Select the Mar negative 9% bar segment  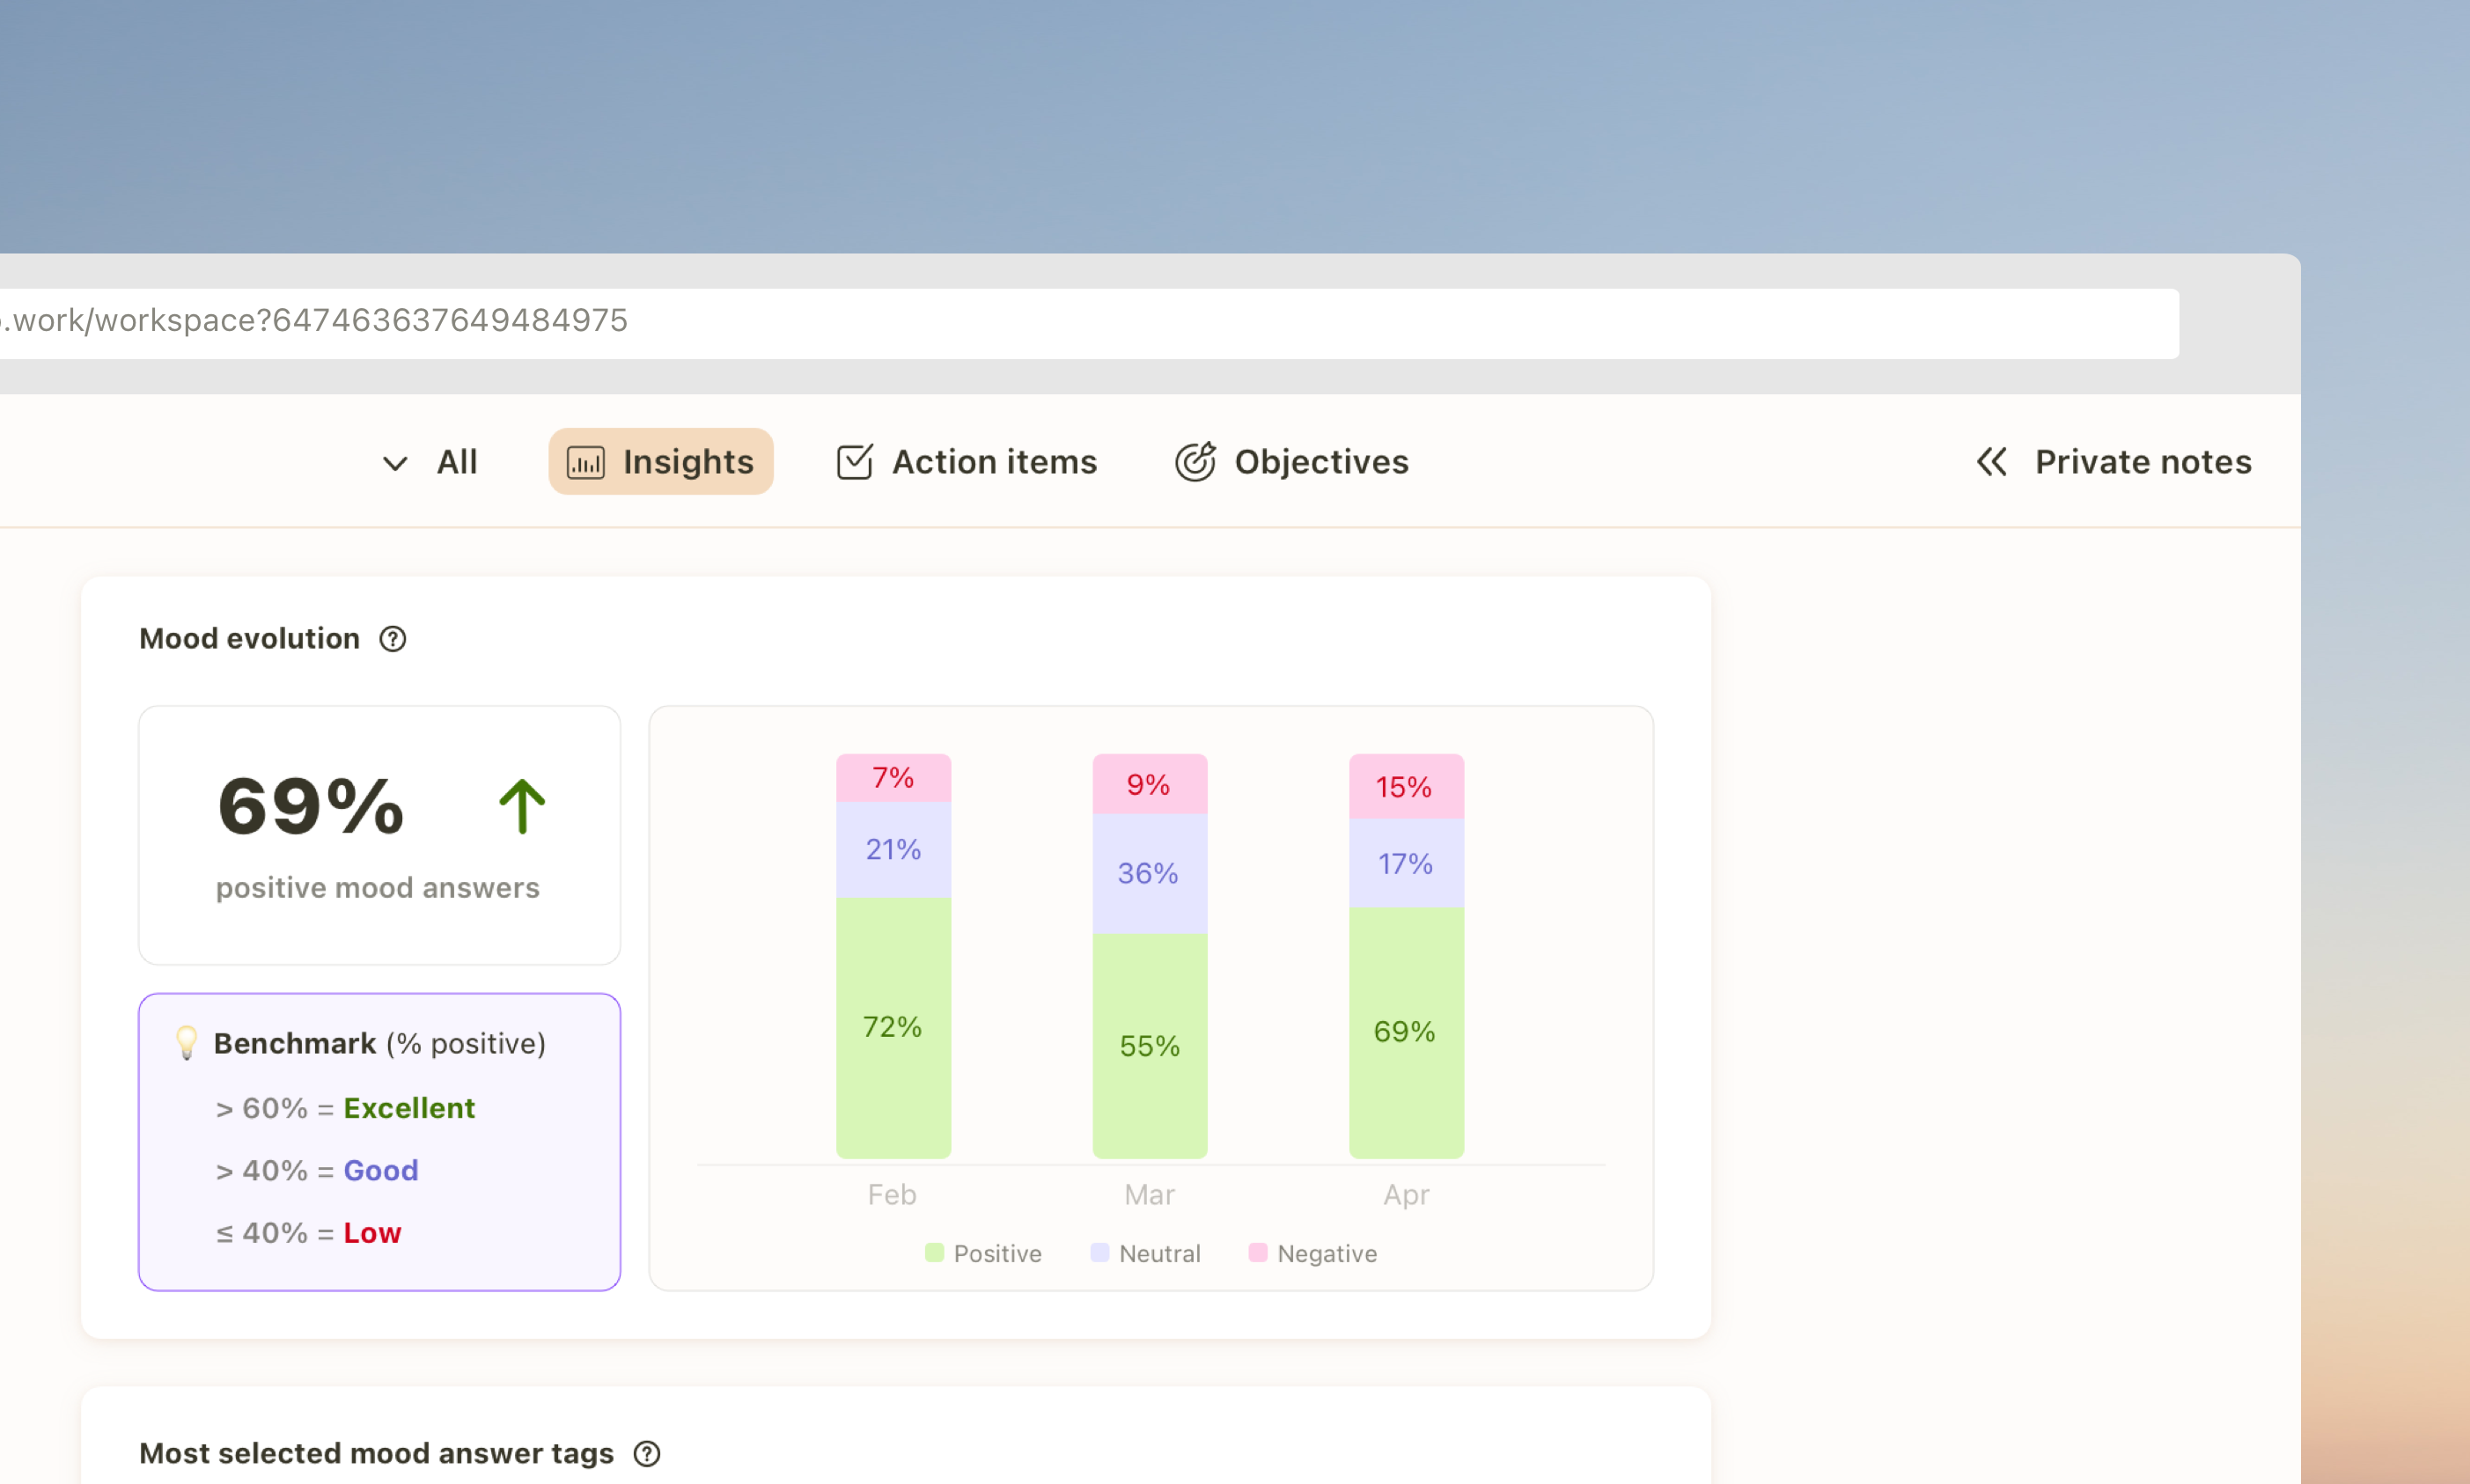click(x=1149, y=784)
